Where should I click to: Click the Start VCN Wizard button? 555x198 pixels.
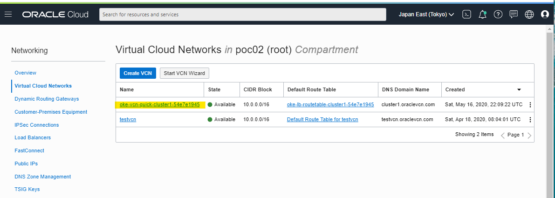click(185, 73)
